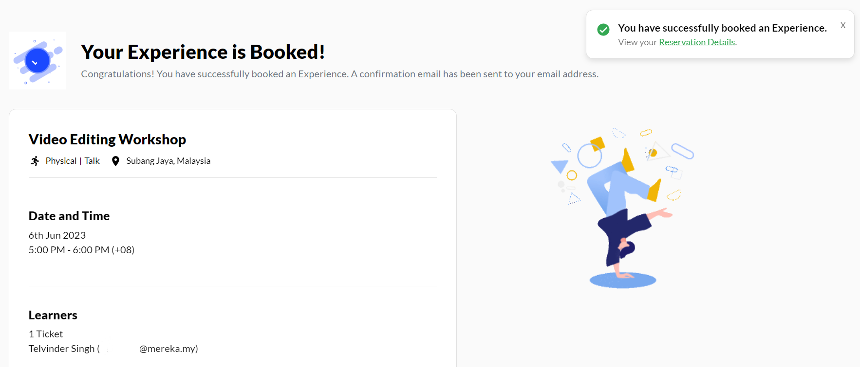Click the 6th Jun 2023 date text
860x367 pixels.
(57, 235)
